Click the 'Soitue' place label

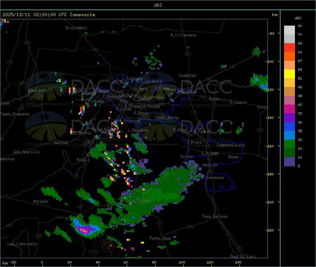[186, 156]
